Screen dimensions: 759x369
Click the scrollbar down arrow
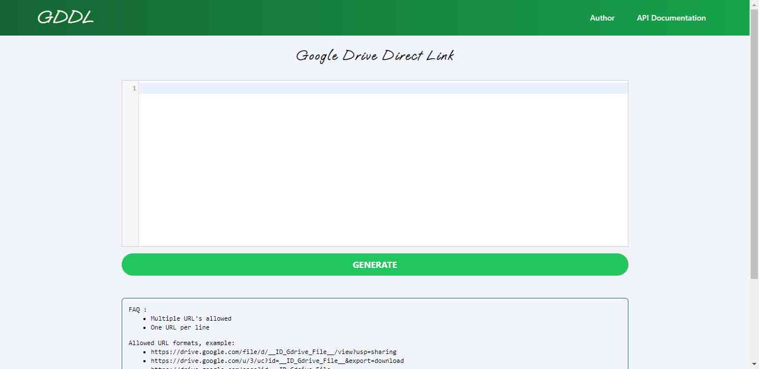[754, 365]
